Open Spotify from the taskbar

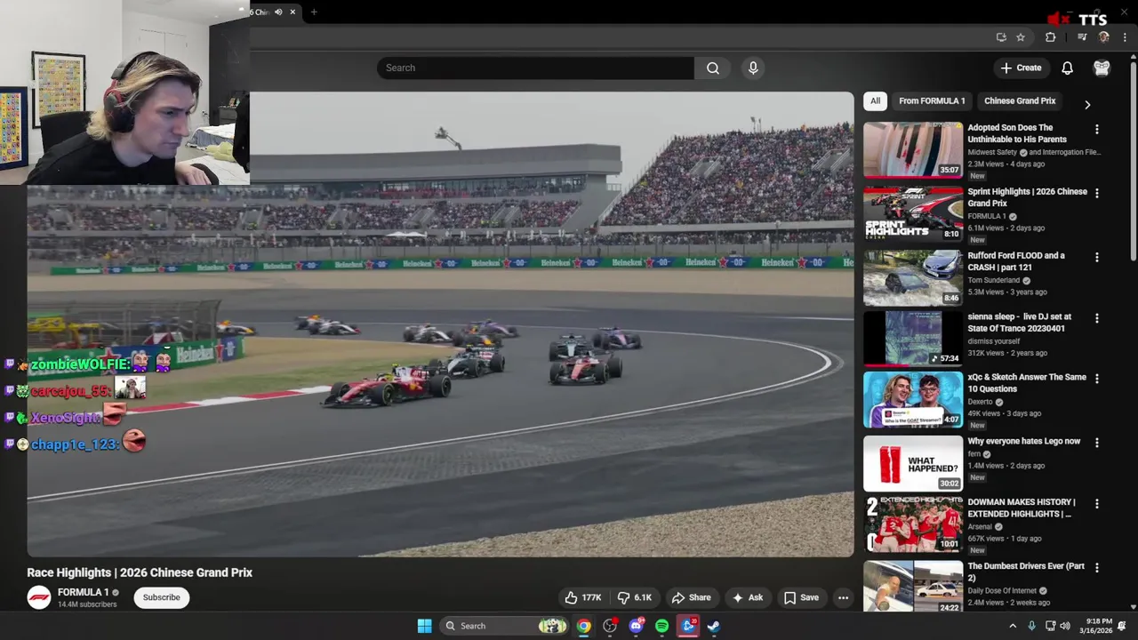pyautogui.click(x=661, y=626)
